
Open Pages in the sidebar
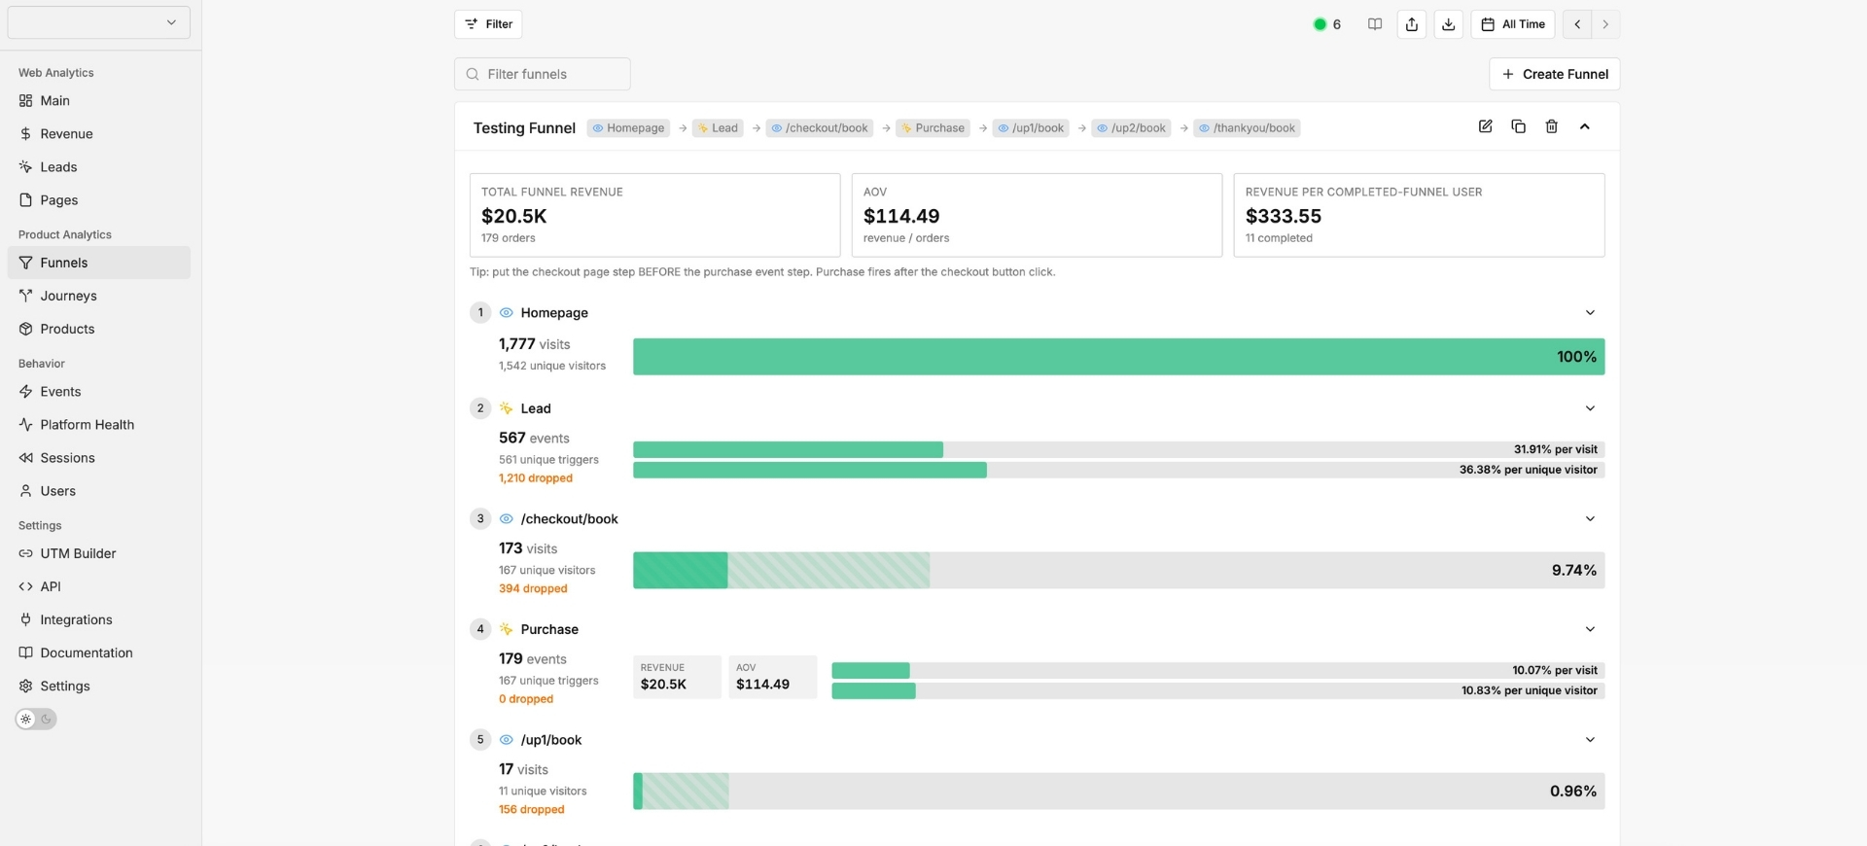[x=98, y=199]
